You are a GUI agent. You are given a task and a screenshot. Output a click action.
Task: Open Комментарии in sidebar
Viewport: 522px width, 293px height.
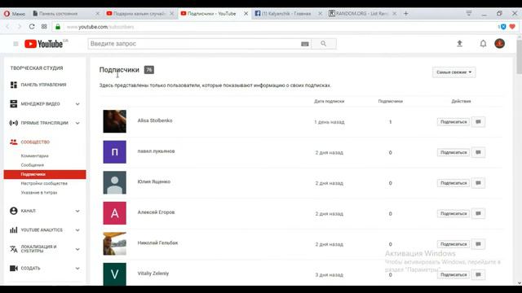[x=34, y=155]
